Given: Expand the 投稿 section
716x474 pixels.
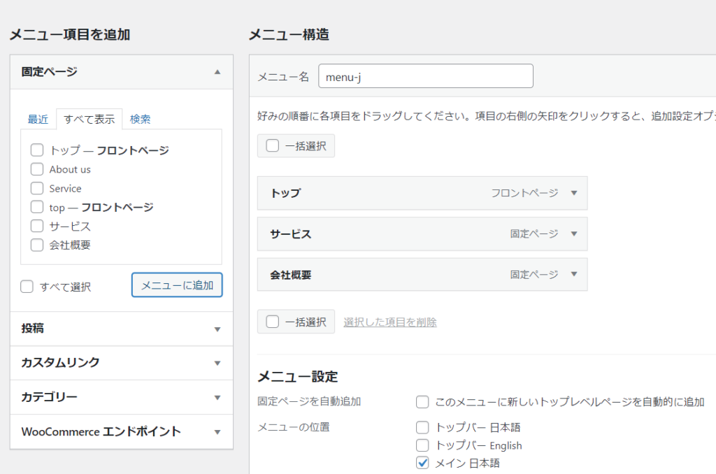Looking at the screenshot, I should 217,329.
